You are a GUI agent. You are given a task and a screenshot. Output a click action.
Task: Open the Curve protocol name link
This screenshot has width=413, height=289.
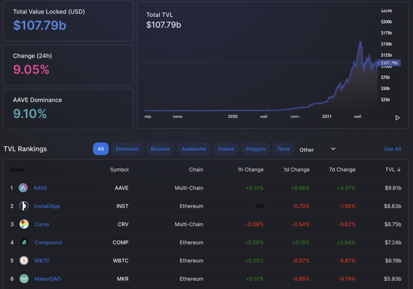point(42,225)
